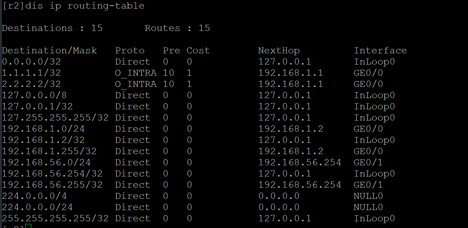Viewport: 468px width, 228px height.
Task: Click the 192.168.56.0/24 destination entry
Action: (x=46, y=163)
